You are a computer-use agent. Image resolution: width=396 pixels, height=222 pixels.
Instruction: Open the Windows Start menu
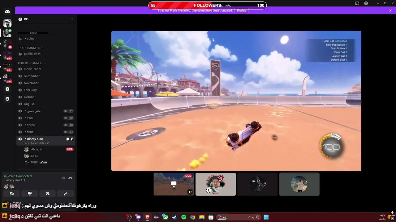pyautogui.click(x=266, y=217)
